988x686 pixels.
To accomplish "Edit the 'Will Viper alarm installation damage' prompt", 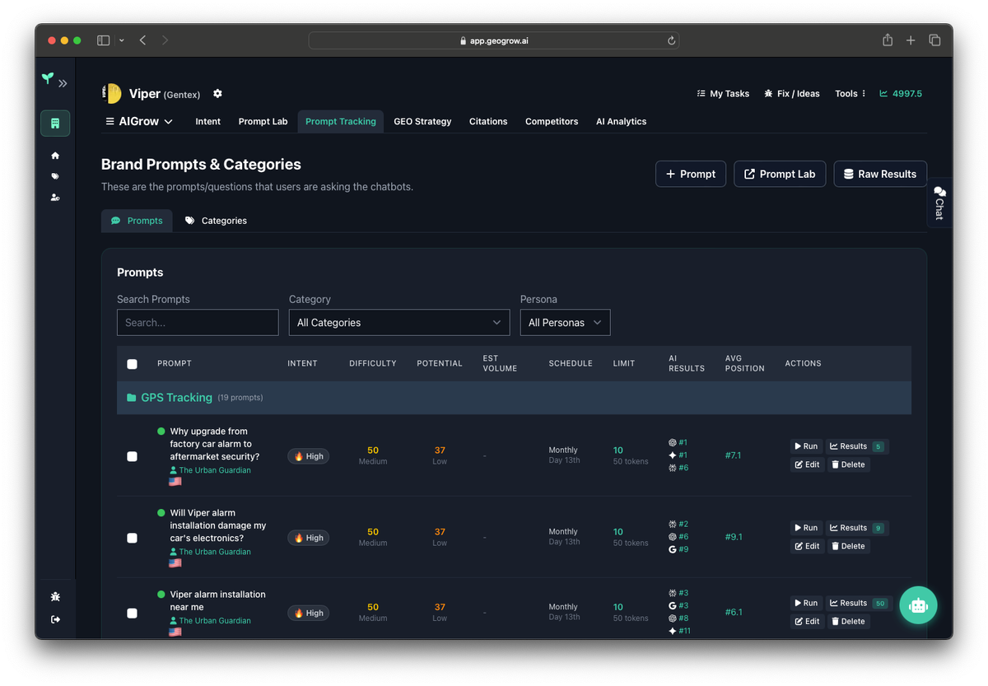I will tap(807, 546).
